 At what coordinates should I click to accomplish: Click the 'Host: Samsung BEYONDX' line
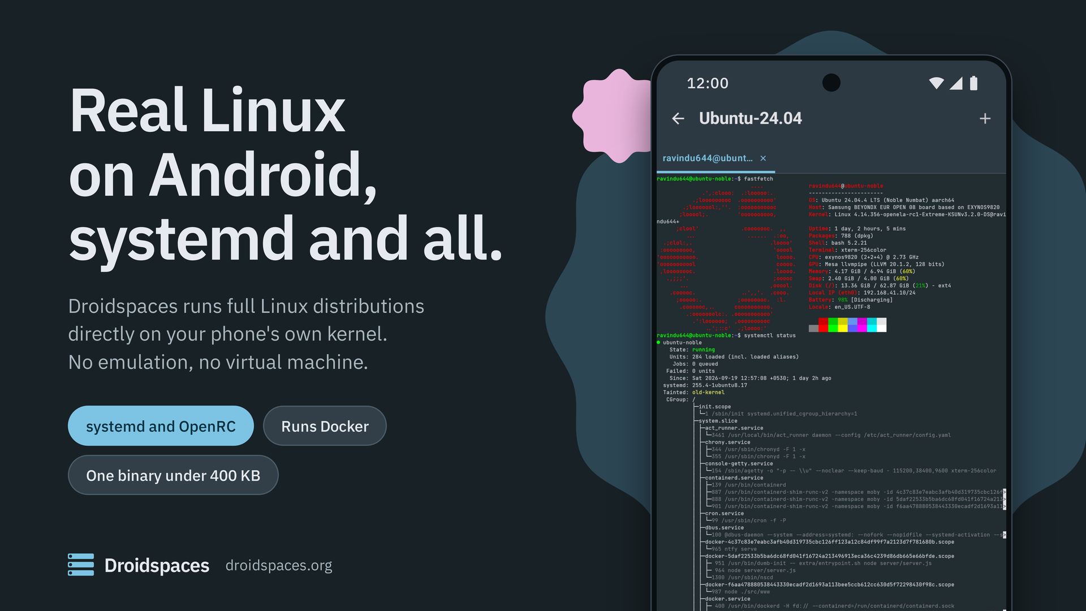[904, 208]
